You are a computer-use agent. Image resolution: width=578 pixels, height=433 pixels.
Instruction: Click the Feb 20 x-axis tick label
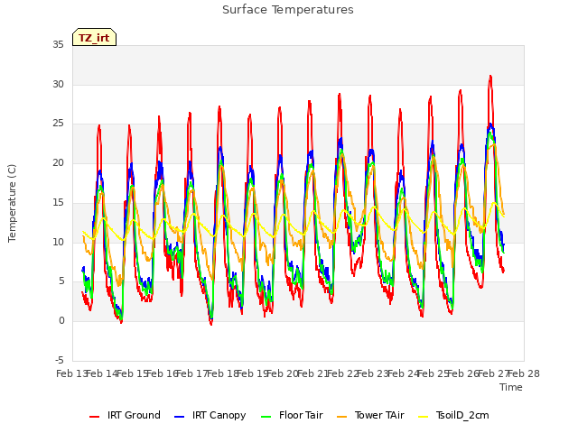(x=282, y=373)
